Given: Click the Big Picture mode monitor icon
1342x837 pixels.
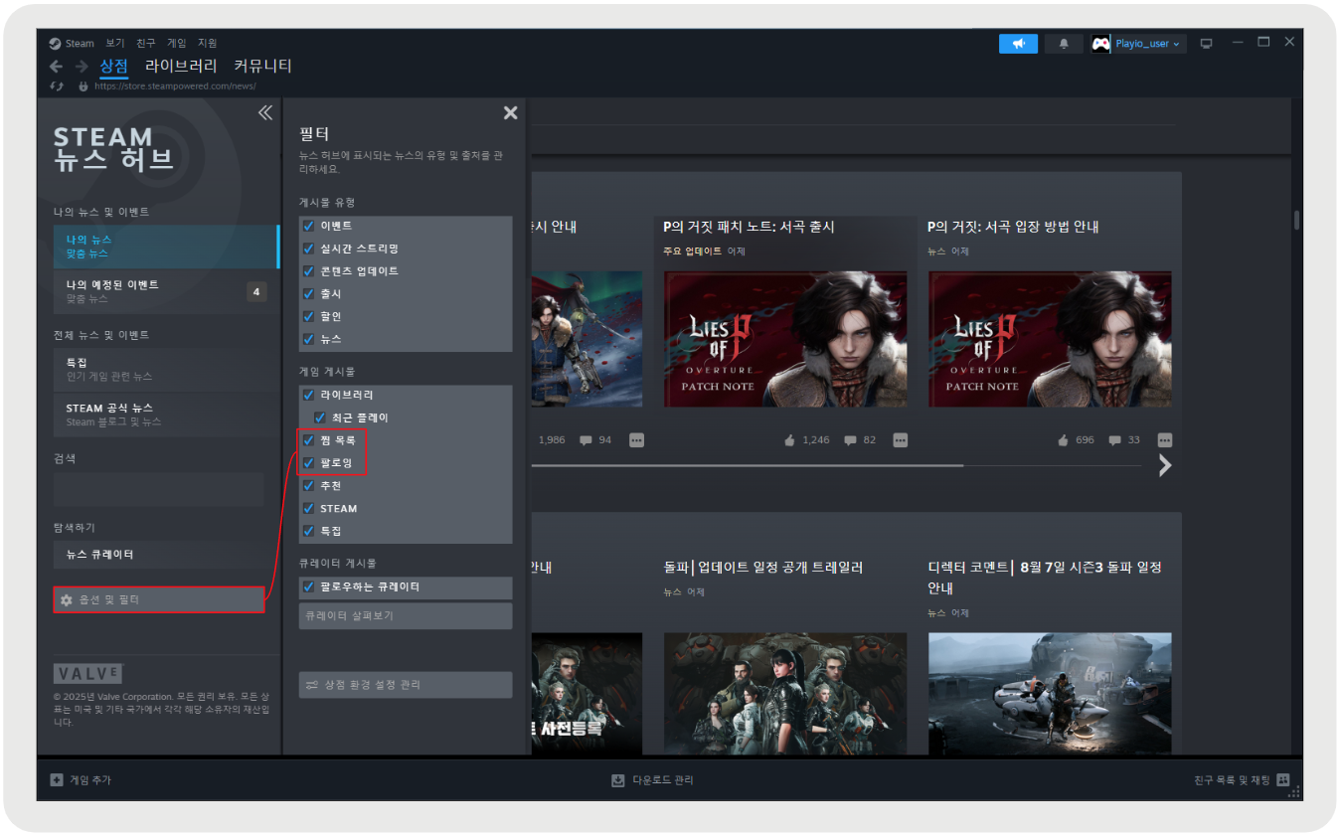Looking at the screenshot, I should pyautogui.click(x=1207, y=44).
